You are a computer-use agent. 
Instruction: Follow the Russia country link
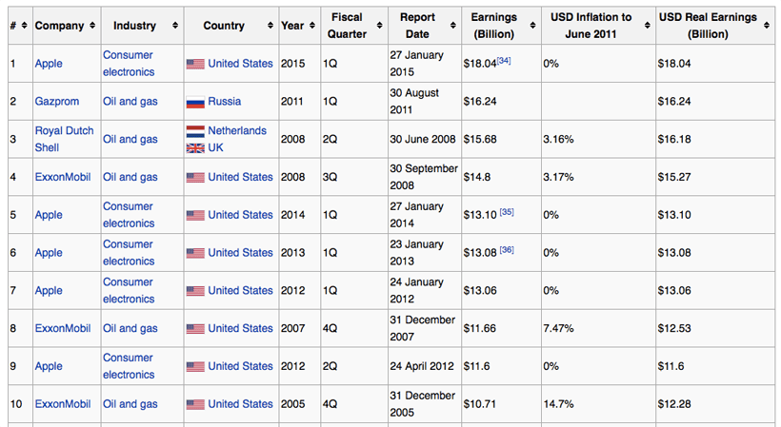225,102
